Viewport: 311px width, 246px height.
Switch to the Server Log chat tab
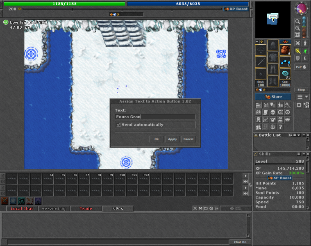pyautogui.click(x=54, y=209)
